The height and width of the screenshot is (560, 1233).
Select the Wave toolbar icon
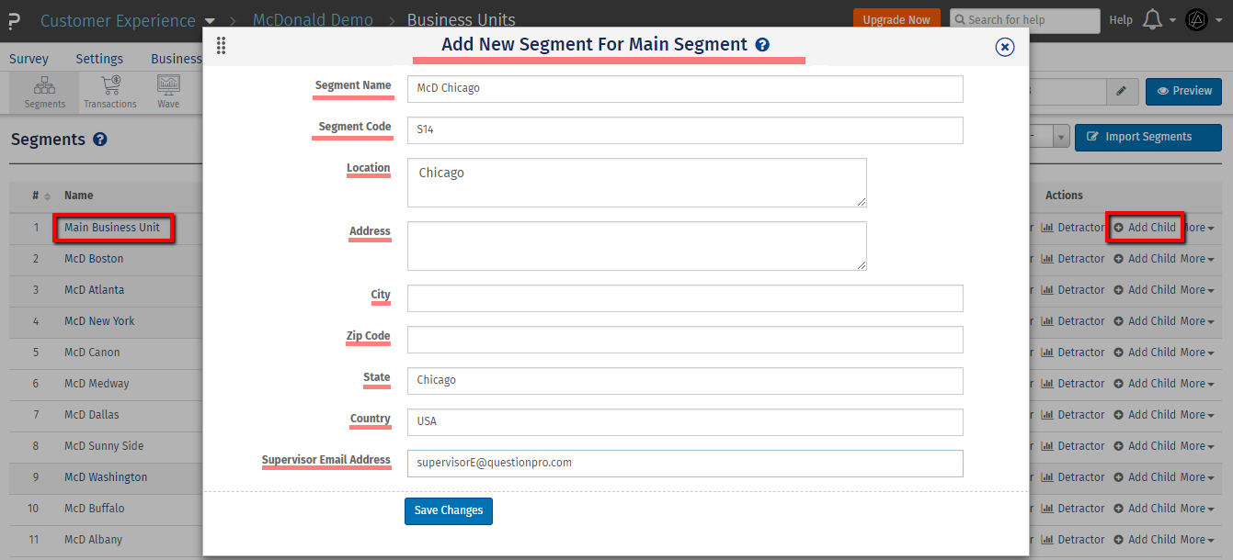pos(167,89)
